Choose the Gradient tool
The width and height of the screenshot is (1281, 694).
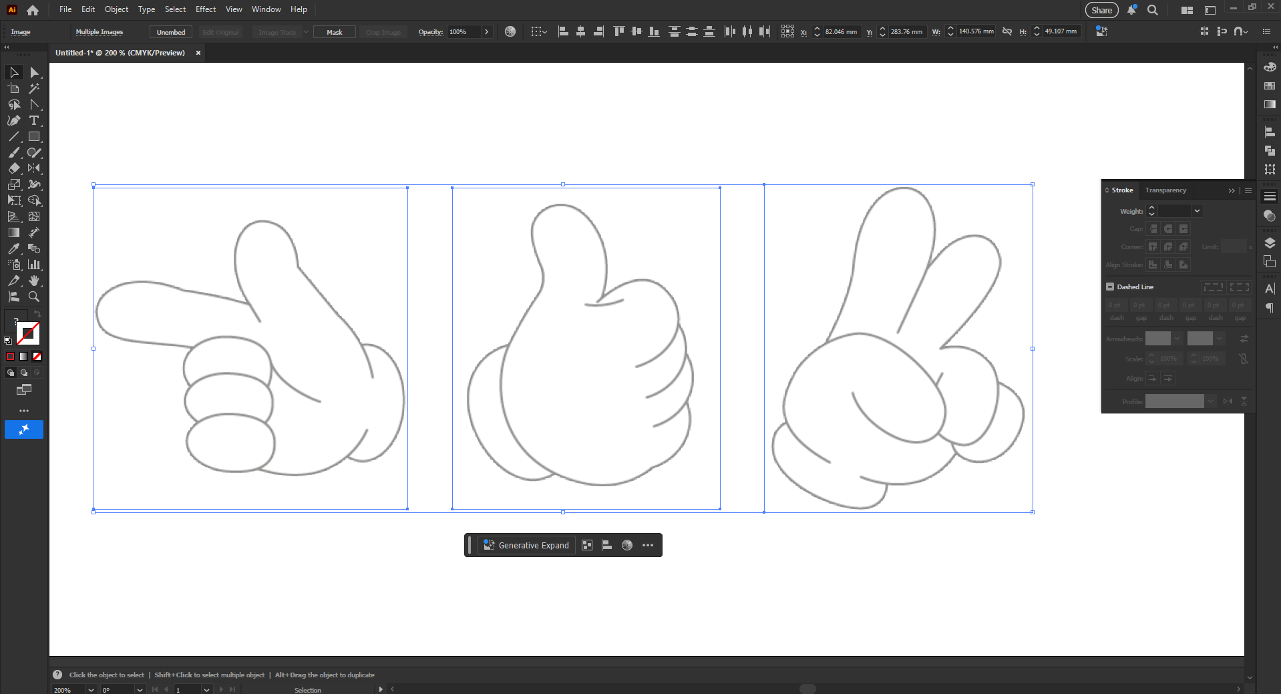(14, 232)
